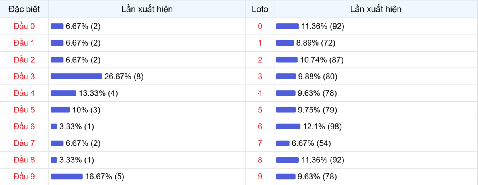
Task: Click the 12.1% bar for Loto 6
Action: tap(288, 127)
